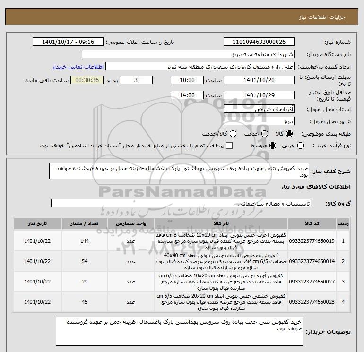Click the need number field 1101094633000026
Screen dimensions: 364x352
[259, 42]
